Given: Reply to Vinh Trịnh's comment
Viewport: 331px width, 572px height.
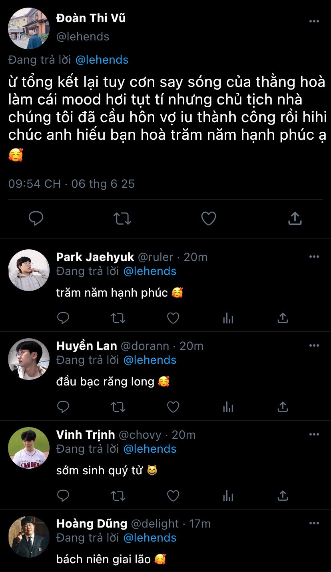Looking at the screenshot, I should (x=63, y=496).
